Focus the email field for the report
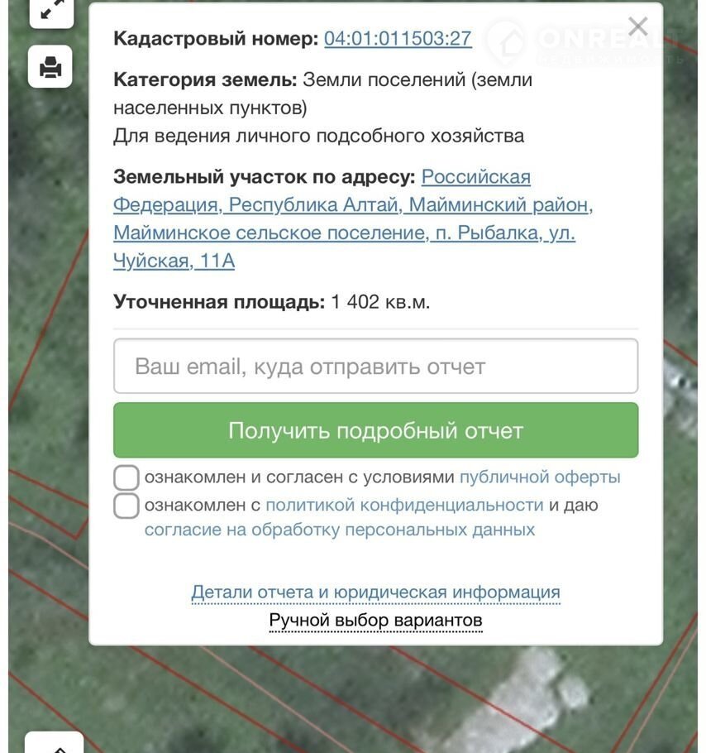This screenshot has width=706, height=753. point(375,367)
